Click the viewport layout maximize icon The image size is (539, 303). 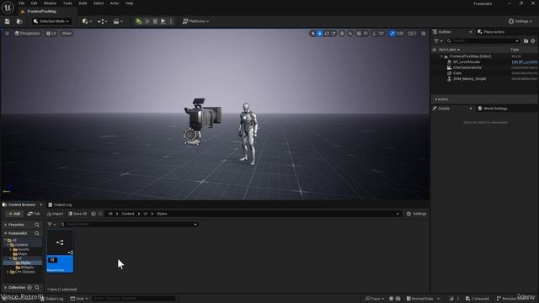[x=424, y=34]
